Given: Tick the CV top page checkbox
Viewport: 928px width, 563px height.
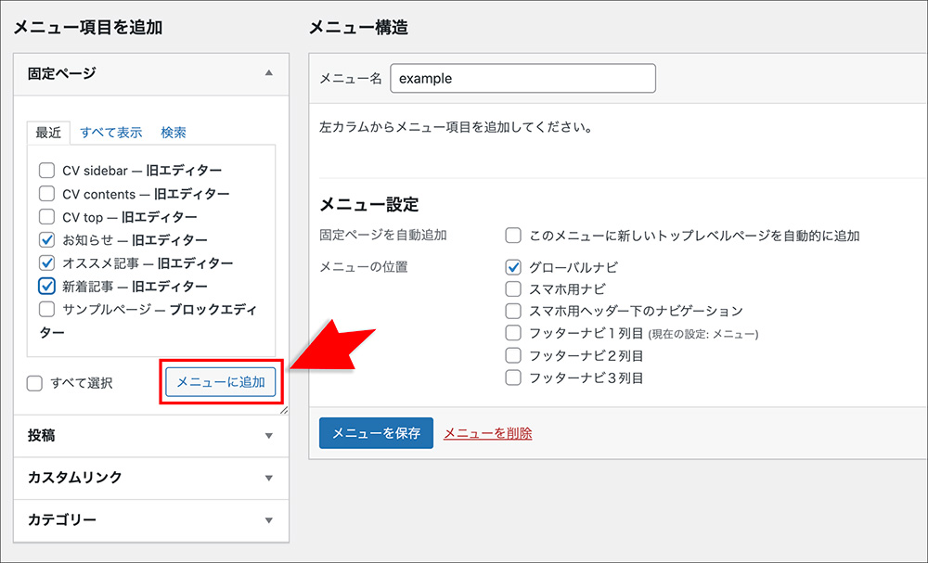Looking at the screenshot, I should (46, 217).
